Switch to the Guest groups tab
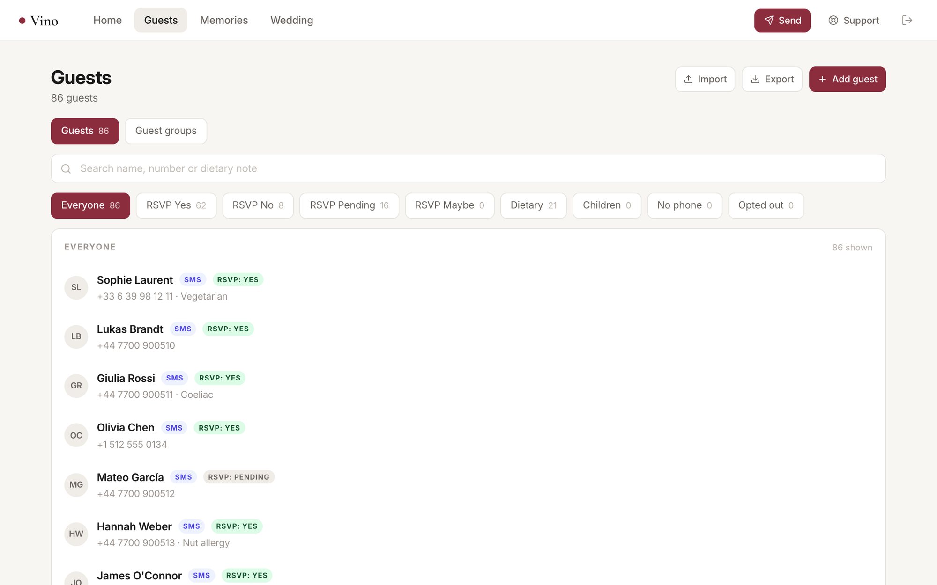 pos(165,131)
